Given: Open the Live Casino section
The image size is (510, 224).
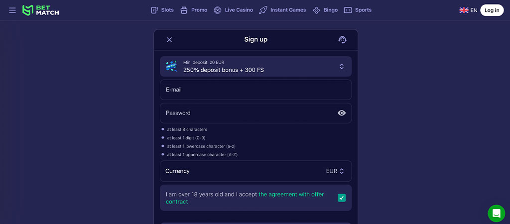Looking at the screenshot, I should (233, 10).
